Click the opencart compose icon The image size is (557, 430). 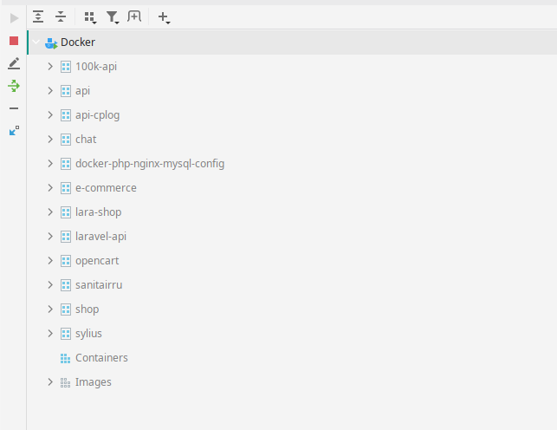[66, 260]
